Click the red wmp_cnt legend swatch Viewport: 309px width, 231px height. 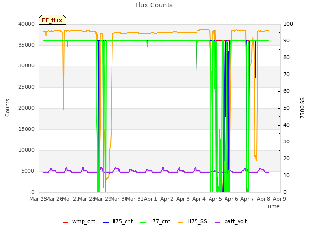[65, 222]
